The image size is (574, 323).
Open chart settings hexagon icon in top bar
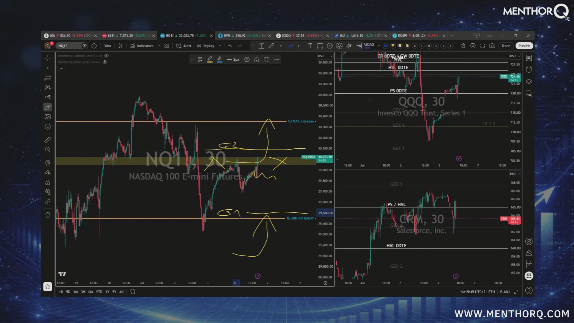[473, 46]
